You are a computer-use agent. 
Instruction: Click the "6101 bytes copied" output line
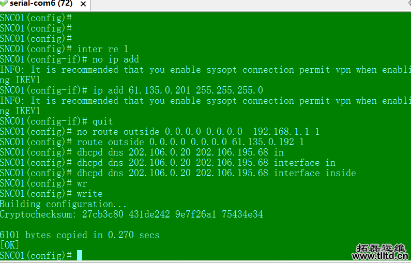click(80, 235)
